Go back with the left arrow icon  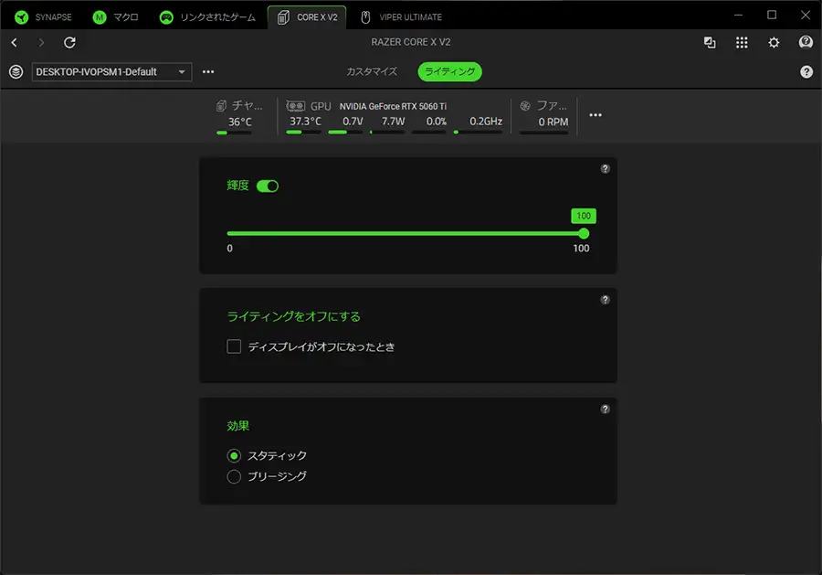[14, 42]
